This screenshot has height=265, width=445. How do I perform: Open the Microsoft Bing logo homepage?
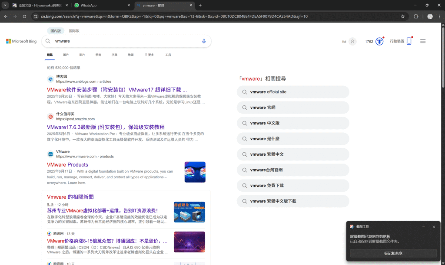21,41
